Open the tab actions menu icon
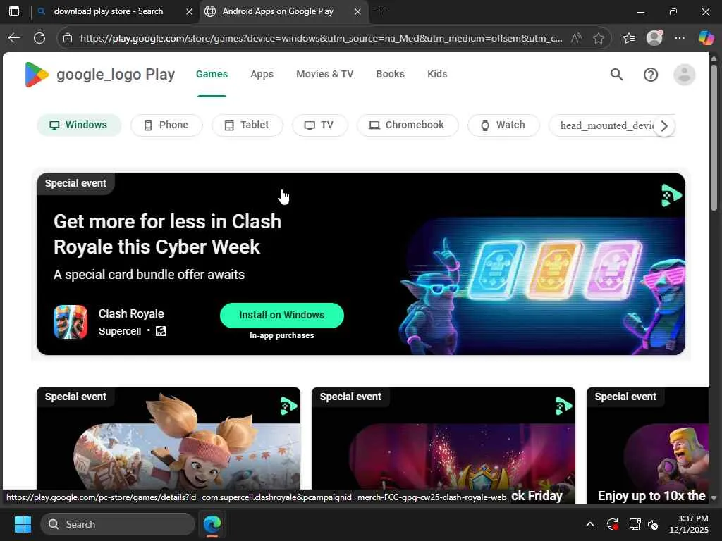 coord(14,11)
